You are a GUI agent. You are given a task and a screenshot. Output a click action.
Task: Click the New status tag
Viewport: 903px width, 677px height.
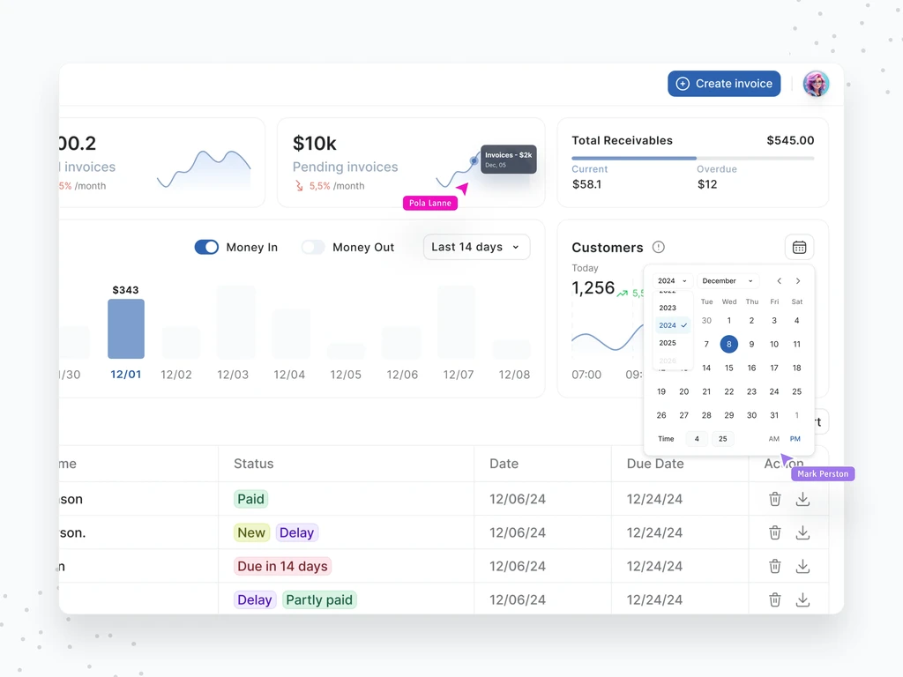(251, 532)
